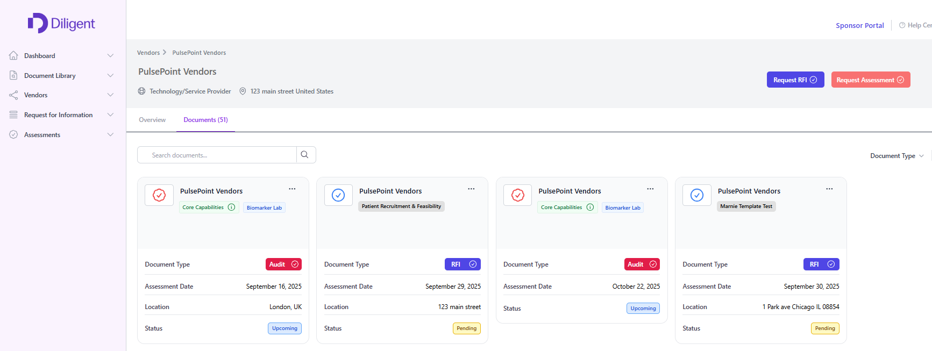The height and width of the screenshot is (351, 932).
Task: Click Audit badge on September 16 card
Action: (283, 264)
